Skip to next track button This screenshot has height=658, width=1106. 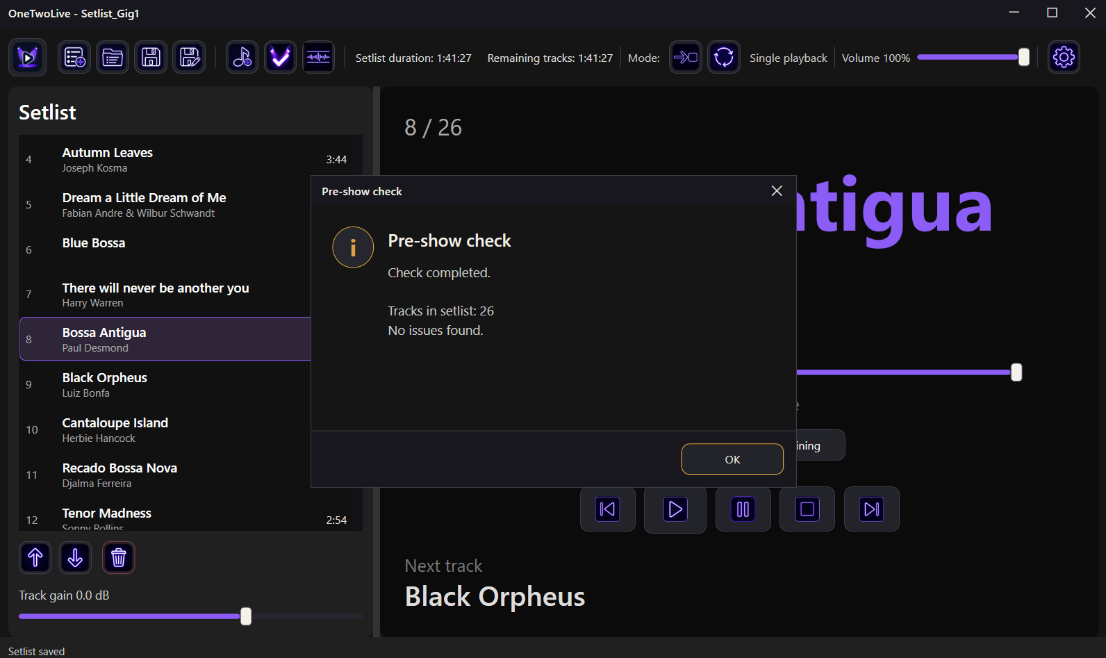(872, 509)
